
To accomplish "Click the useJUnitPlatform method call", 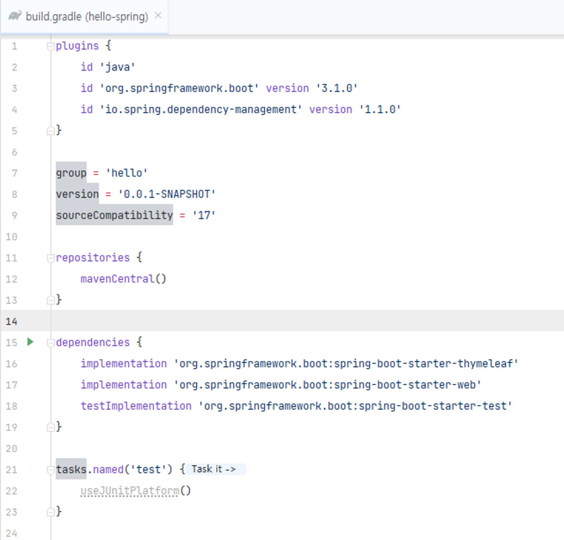I will coord(129,491).
